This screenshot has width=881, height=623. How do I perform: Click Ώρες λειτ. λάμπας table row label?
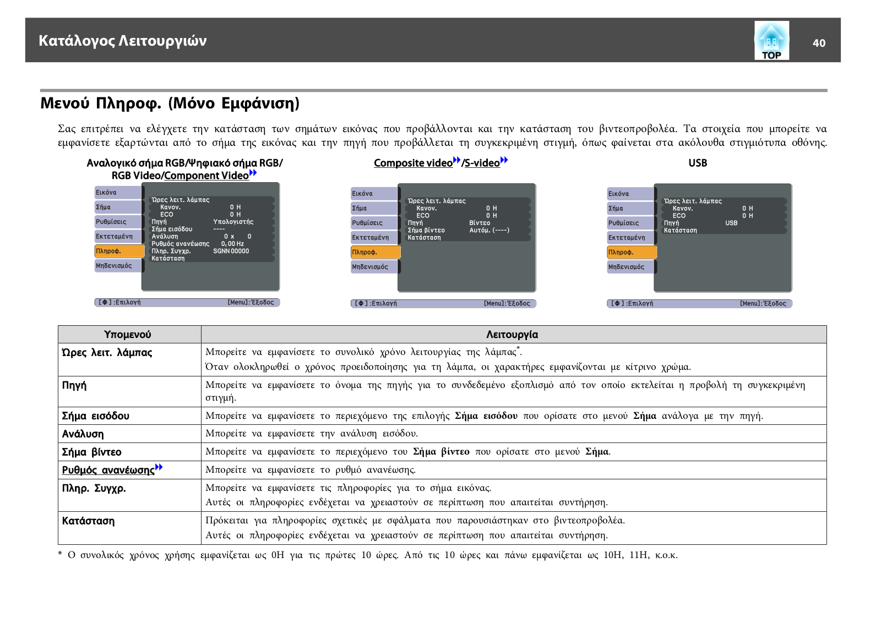(107, 352)
